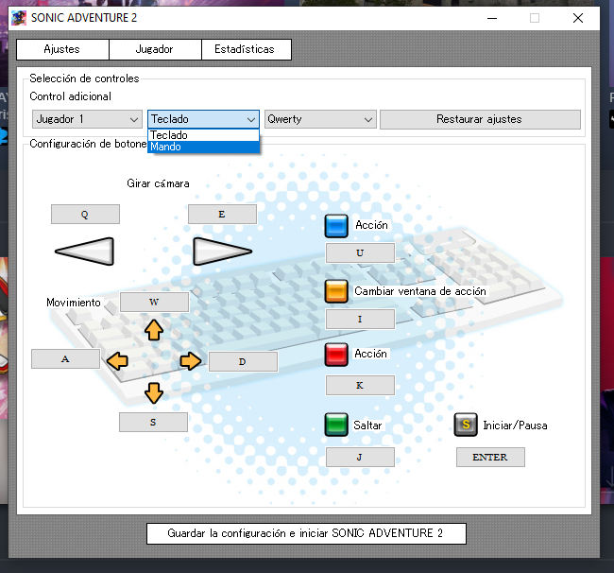
Task: Click Guardar la configuración e iniciar button
Action: pos(306,533)
